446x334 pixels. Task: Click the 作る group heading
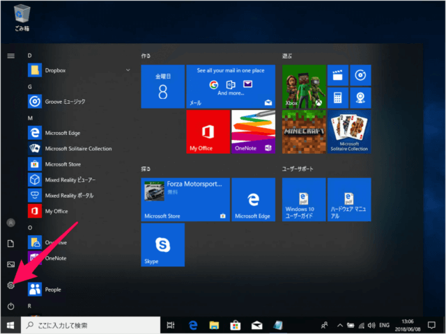point(146,56)
